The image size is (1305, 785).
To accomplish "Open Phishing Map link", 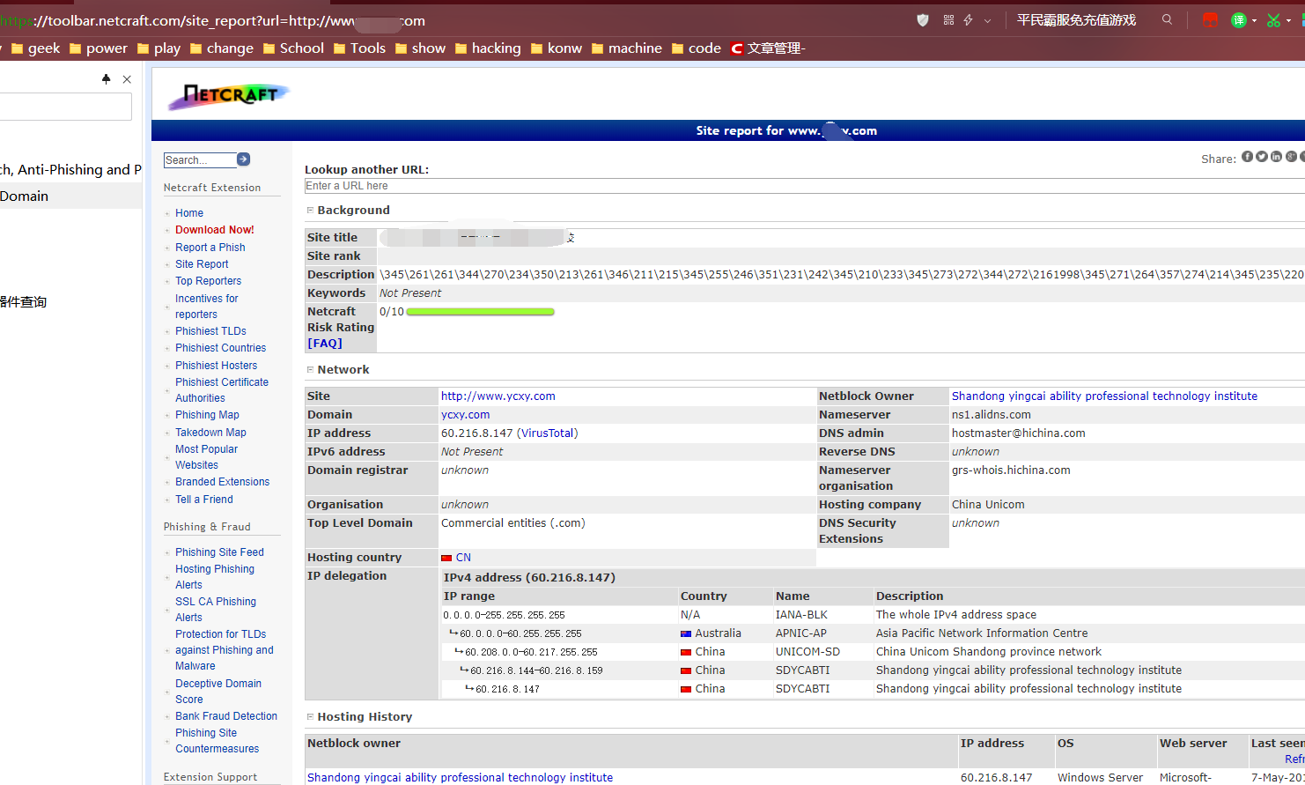I will tap(207, 414).
